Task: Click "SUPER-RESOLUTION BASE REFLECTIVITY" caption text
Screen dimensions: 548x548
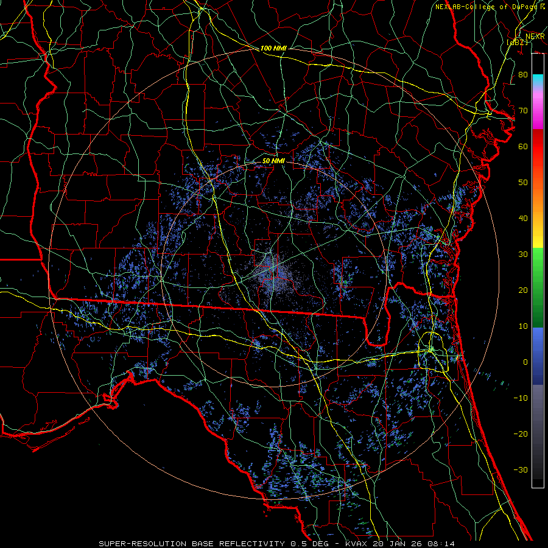Action: (x=192, y=544)
